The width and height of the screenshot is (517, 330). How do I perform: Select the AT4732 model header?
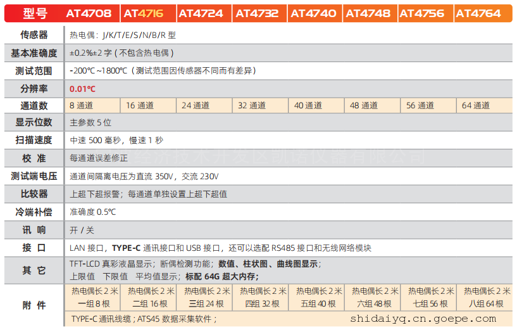tap(258, 13)
